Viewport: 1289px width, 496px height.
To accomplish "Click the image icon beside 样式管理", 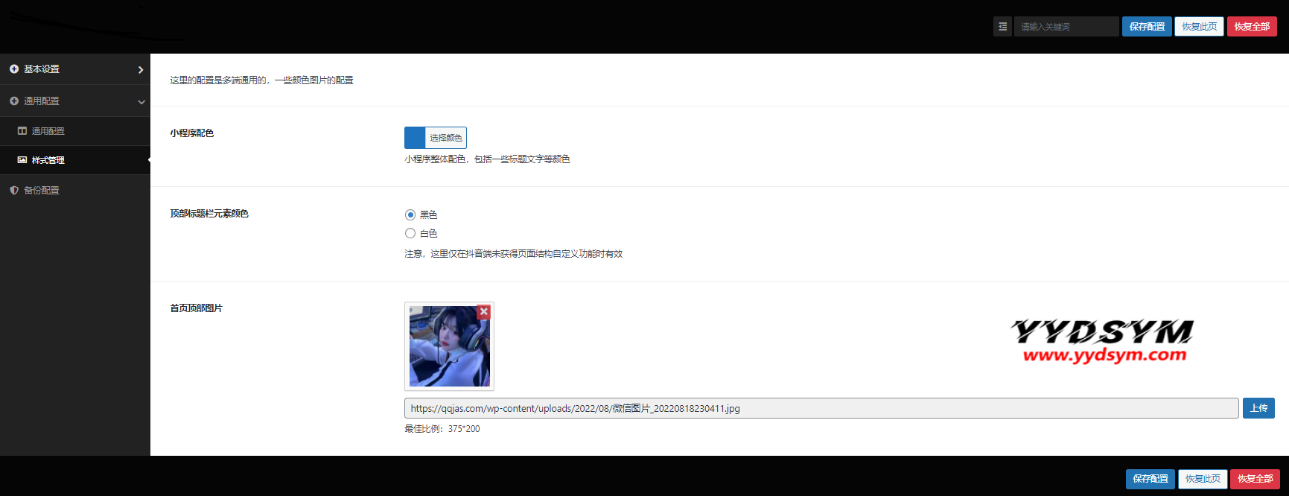I will pyautogui.click(x=22, y=160).
